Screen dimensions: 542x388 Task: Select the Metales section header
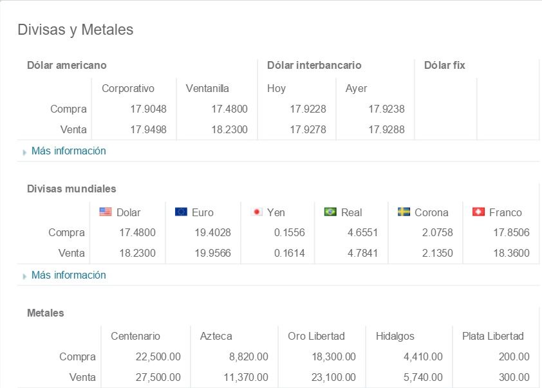[x=44, y=313]
